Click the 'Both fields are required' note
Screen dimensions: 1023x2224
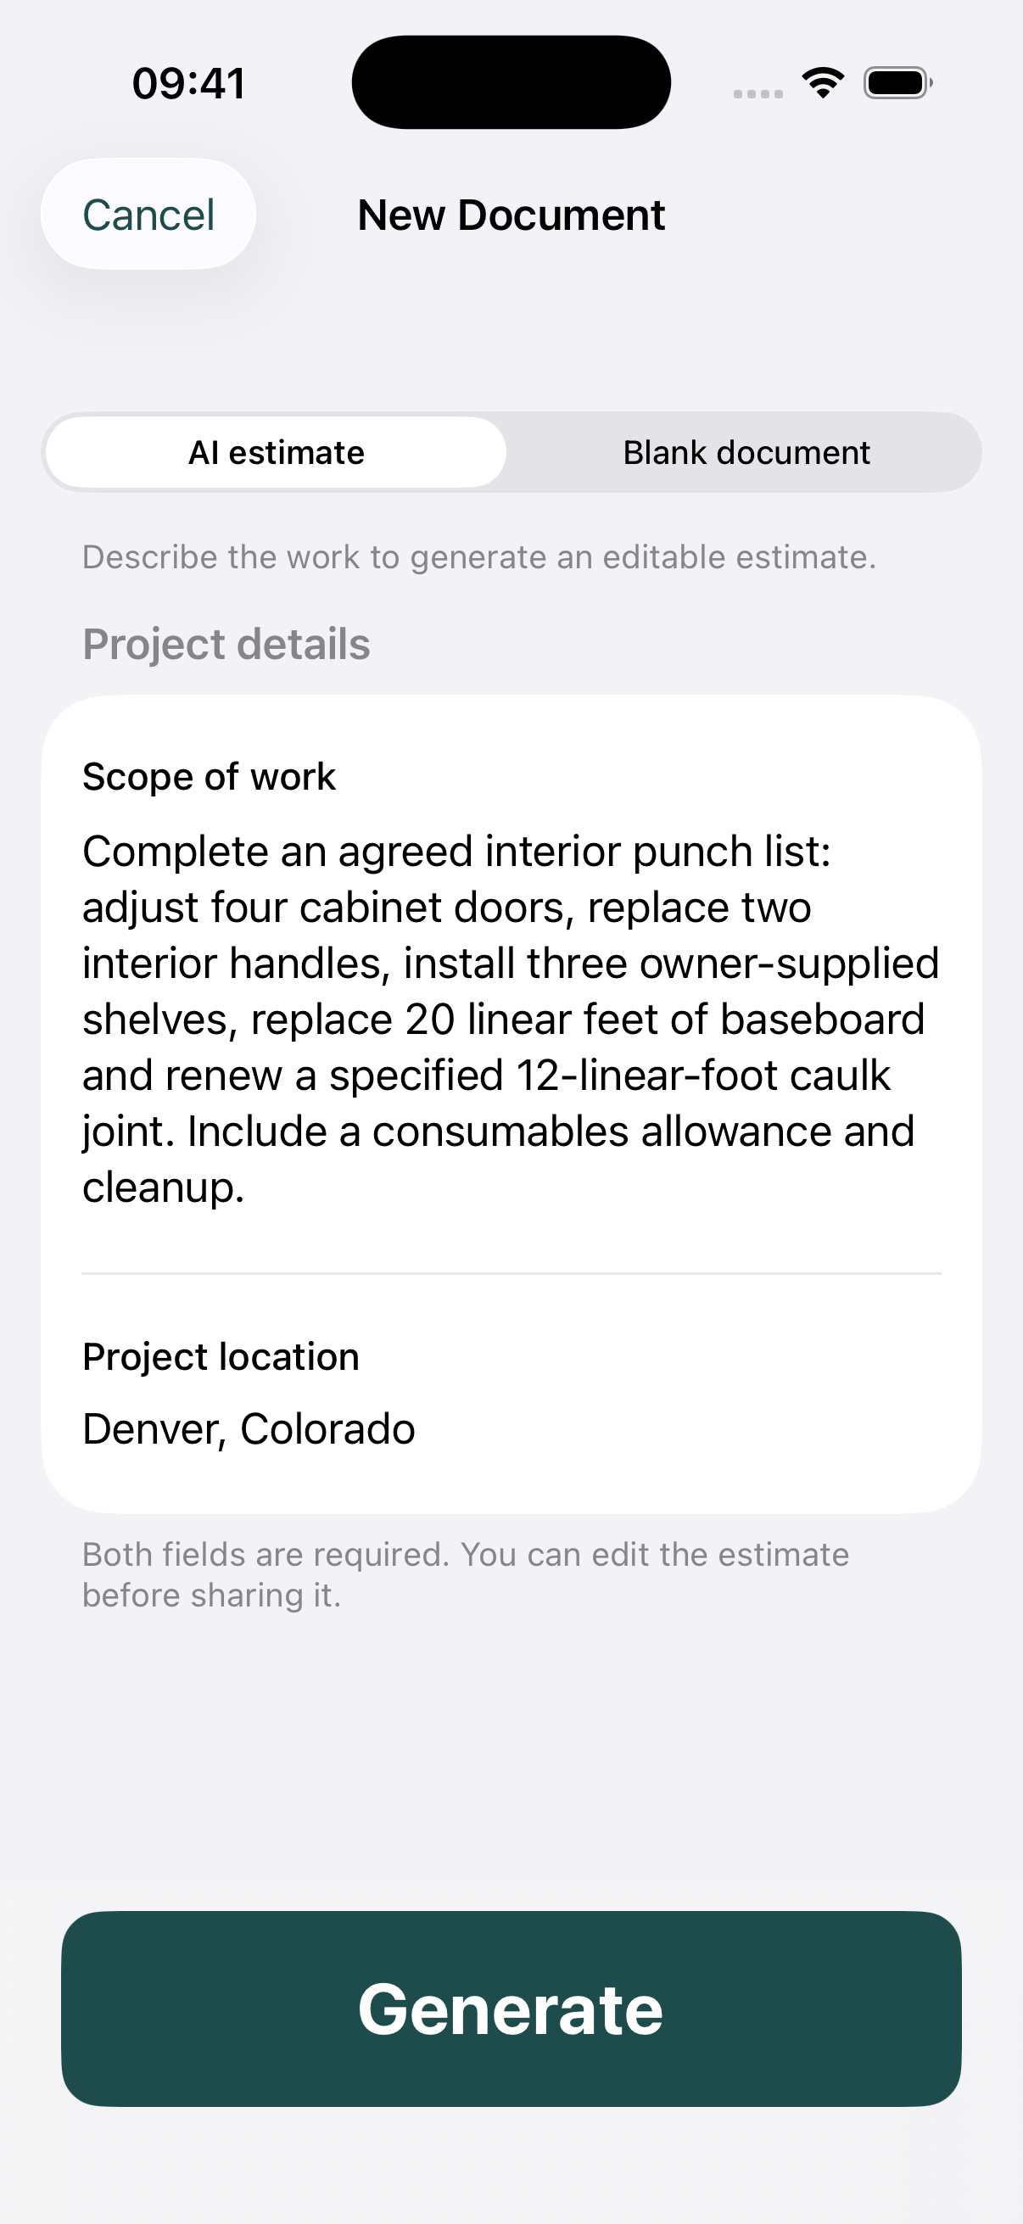coord(467,1575)
